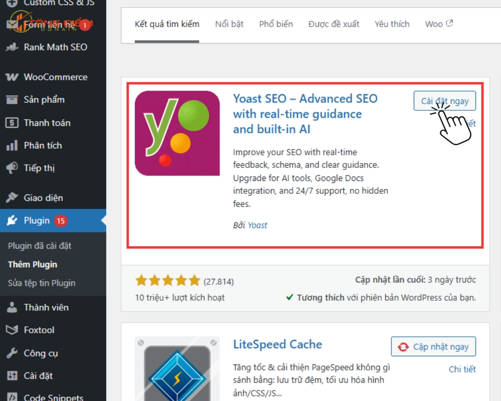Click the WooCommerce logo icon in sidebar

[12, 77]
